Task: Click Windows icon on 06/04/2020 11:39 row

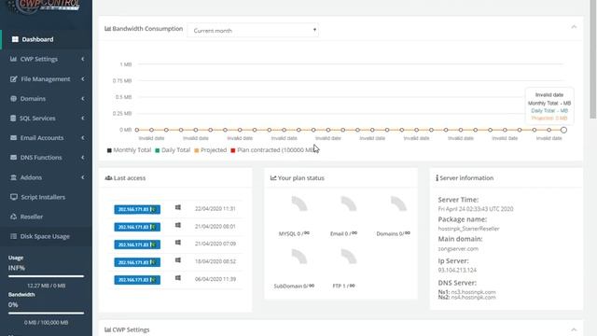Action: pos(178,278)
